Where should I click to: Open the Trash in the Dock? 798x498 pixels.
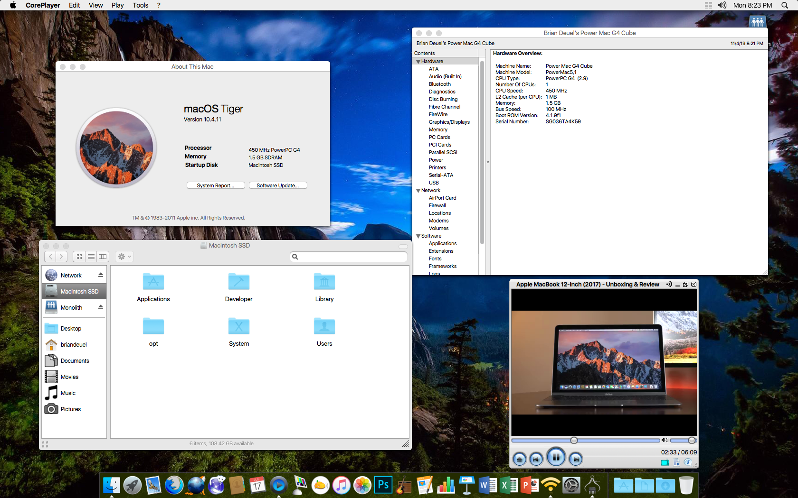pos(686,485)
